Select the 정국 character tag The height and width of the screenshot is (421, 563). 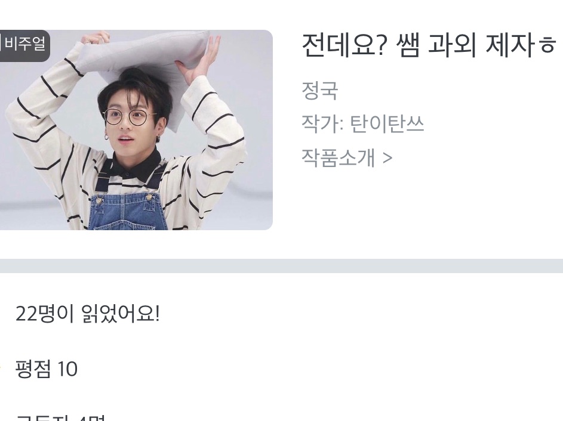[319, 91]
